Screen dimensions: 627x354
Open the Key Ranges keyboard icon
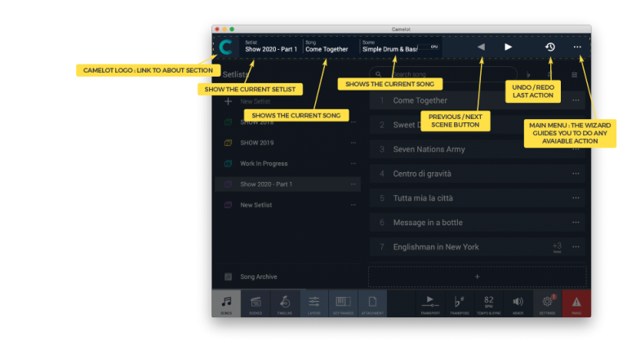(x=344, y=303)
